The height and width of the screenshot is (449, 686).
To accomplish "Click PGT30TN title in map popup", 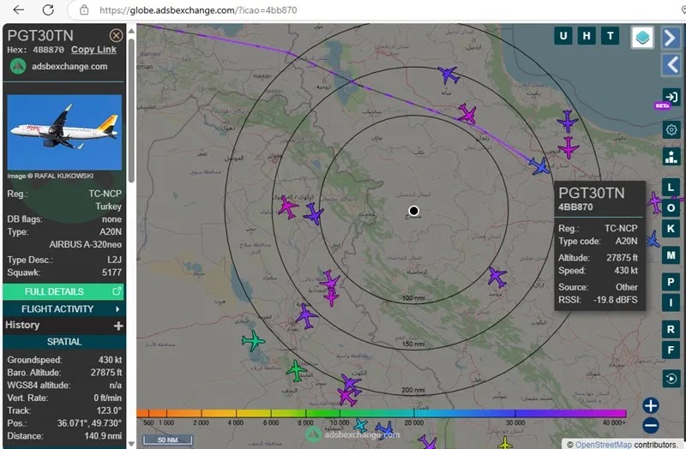I will pyautogui.click(x=591, y=193).
